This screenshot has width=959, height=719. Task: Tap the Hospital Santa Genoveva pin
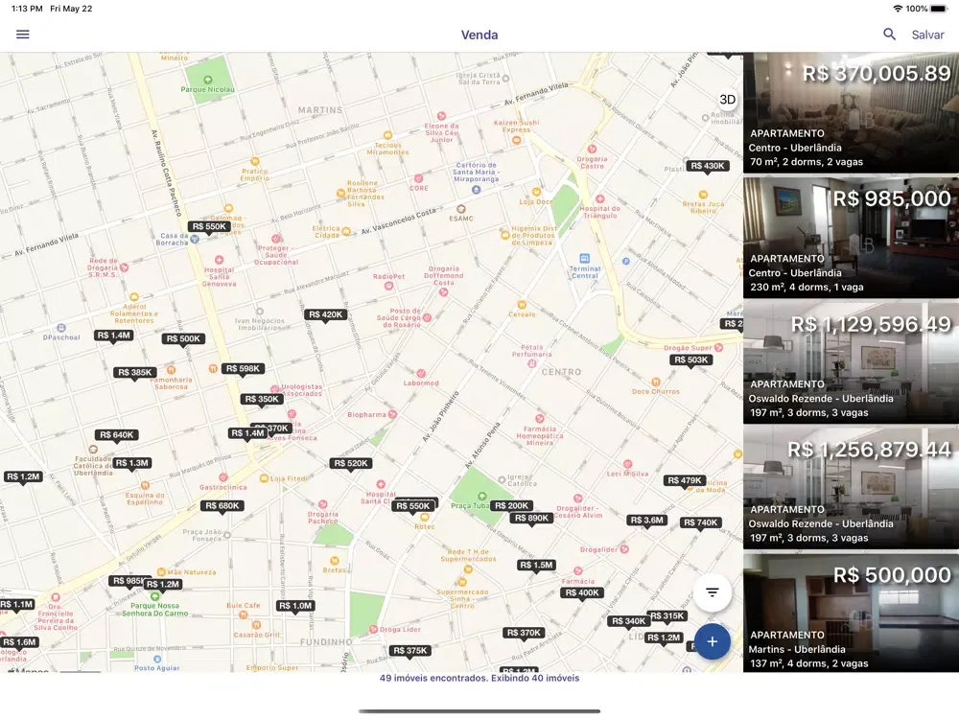click(219, 260)
